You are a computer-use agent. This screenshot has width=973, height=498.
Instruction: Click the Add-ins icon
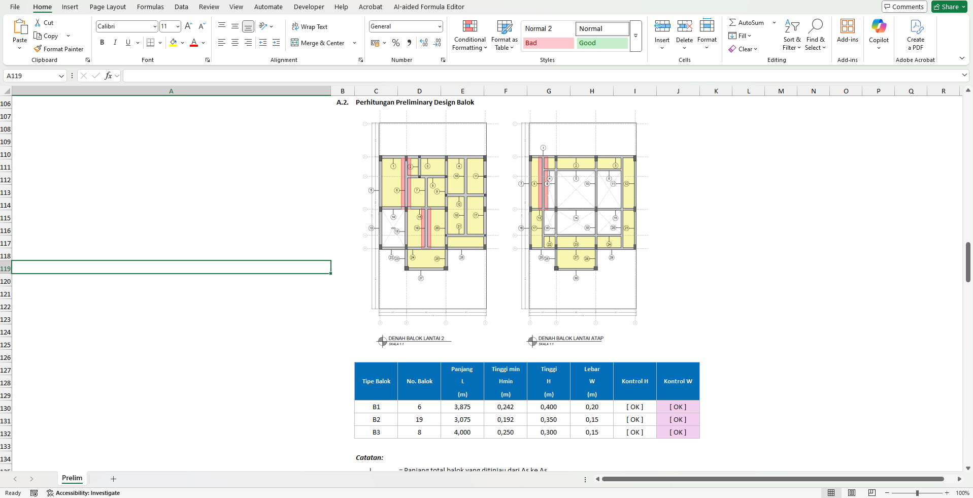click(847, 26)
